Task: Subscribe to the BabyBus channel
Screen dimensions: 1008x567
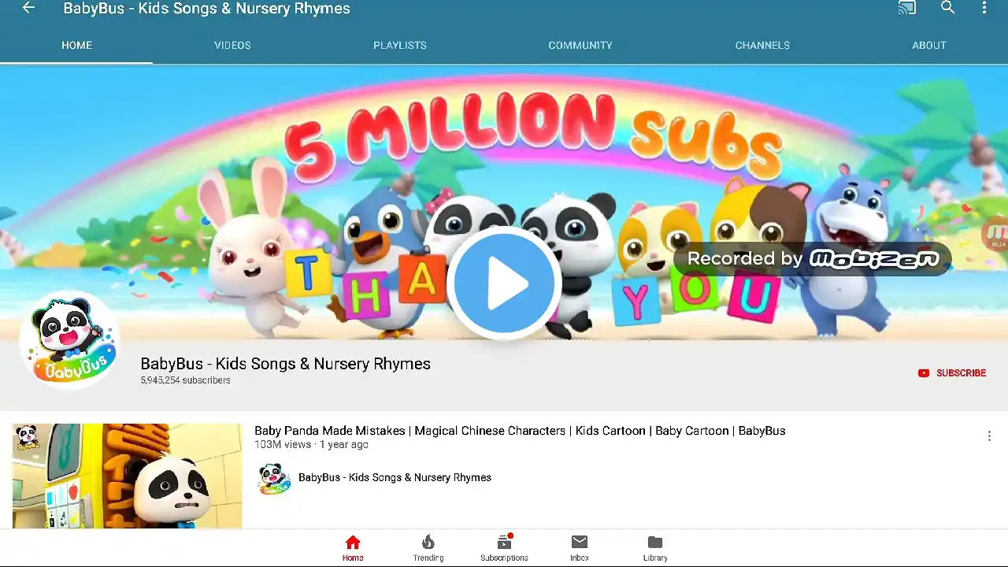Action: [x=952, y=373]
